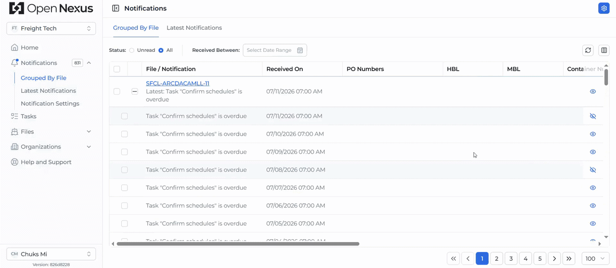Click the Open Nexus logo
Viewport: 616px width, 268px height.
coord(51,8)
